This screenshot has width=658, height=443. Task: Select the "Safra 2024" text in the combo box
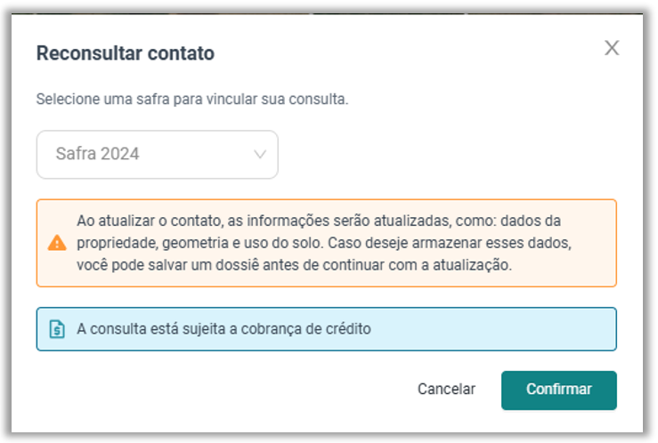tap(97, 154)
